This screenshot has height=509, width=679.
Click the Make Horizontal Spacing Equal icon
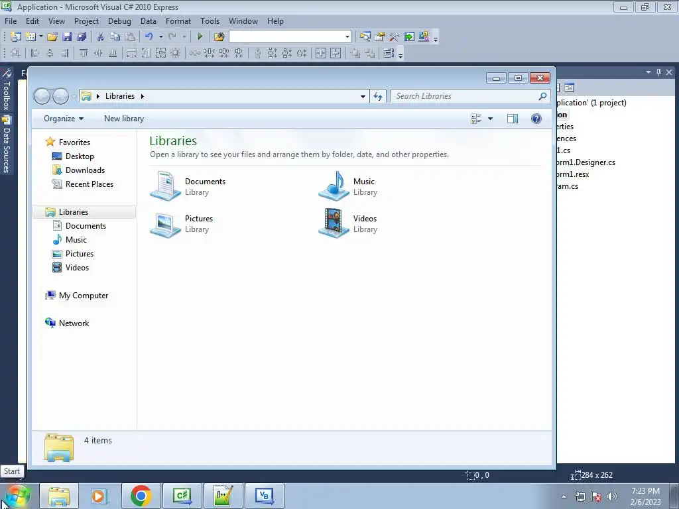195,53
